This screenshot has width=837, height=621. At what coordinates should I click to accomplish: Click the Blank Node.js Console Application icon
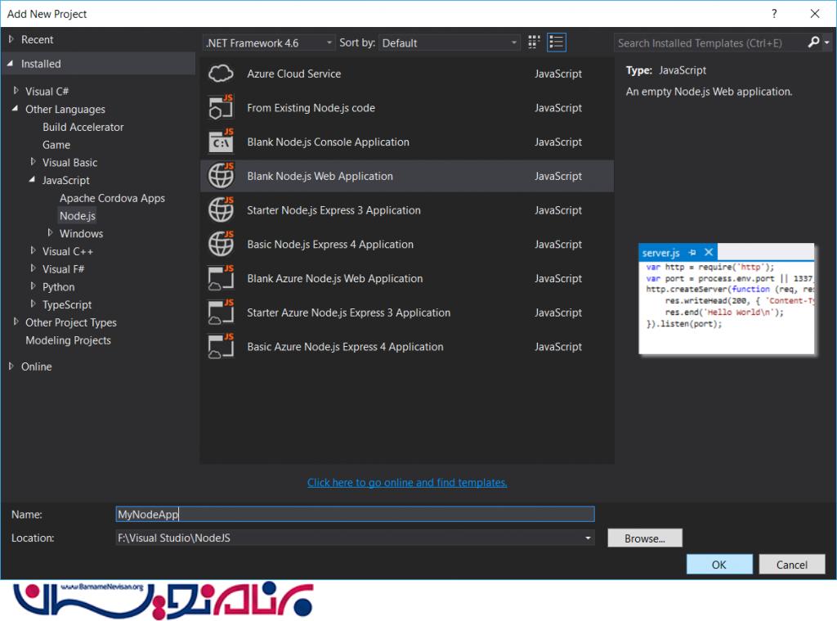221,142
